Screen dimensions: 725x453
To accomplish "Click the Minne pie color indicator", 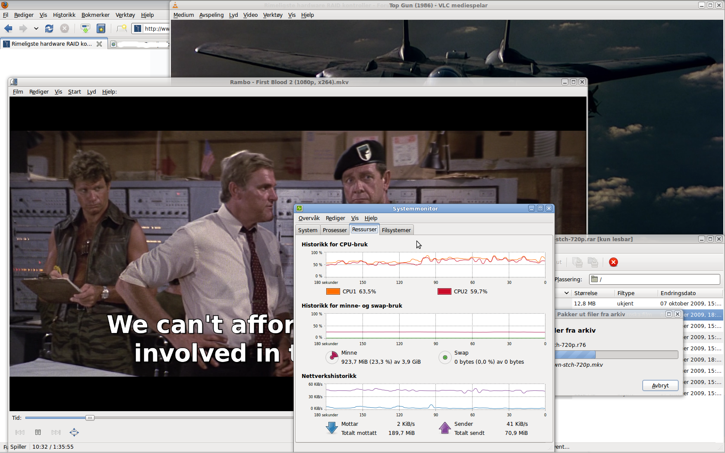I will pos(332,357).
